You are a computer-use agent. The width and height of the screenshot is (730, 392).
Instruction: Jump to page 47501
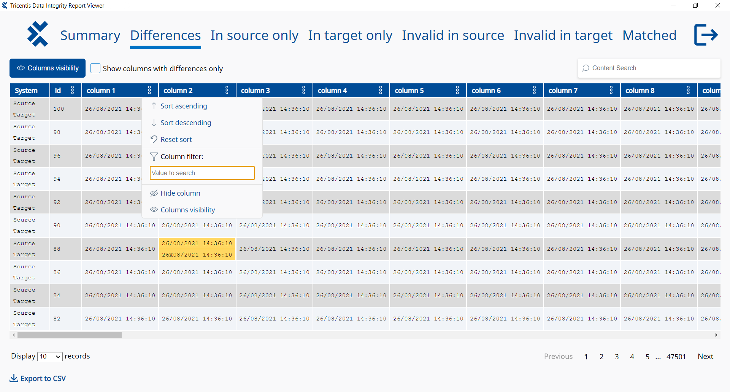[x=676, y=356]
